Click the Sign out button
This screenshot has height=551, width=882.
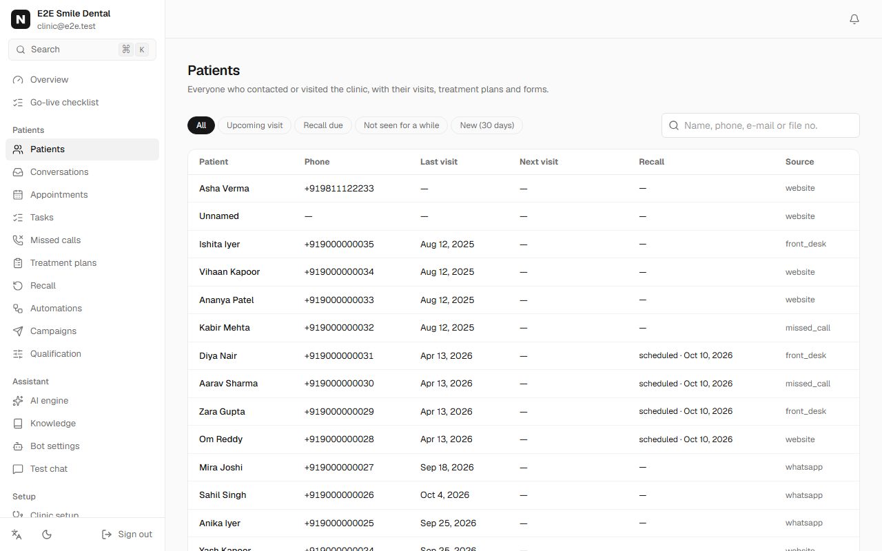(x=127, y=534)
